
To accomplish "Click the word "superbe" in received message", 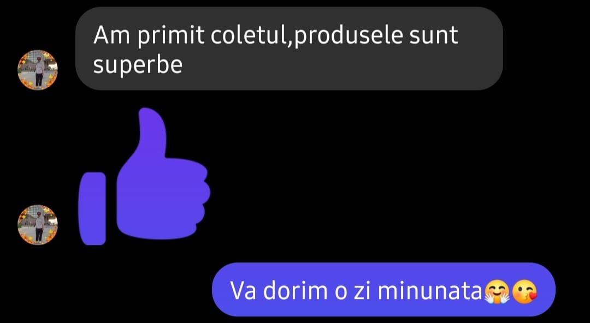I will [138, 66].
